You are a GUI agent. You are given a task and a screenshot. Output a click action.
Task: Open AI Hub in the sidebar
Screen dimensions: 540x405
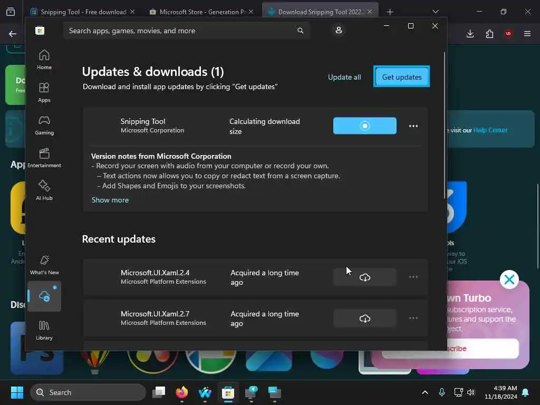[44, 191]
